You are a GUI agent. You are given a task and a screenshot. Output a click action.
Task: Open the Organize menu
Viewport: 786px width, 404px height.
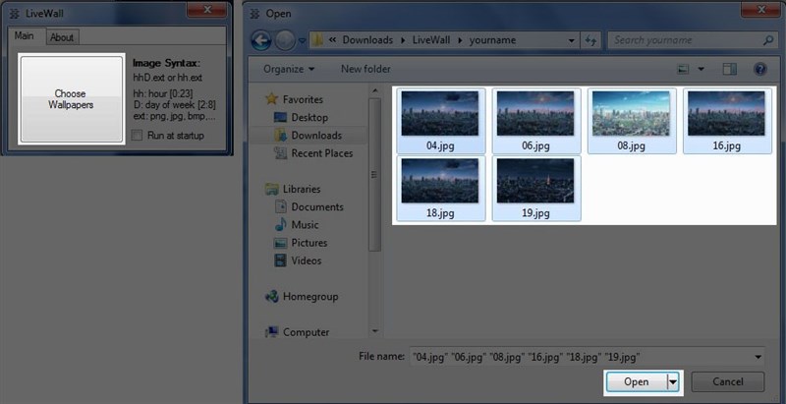289,69
